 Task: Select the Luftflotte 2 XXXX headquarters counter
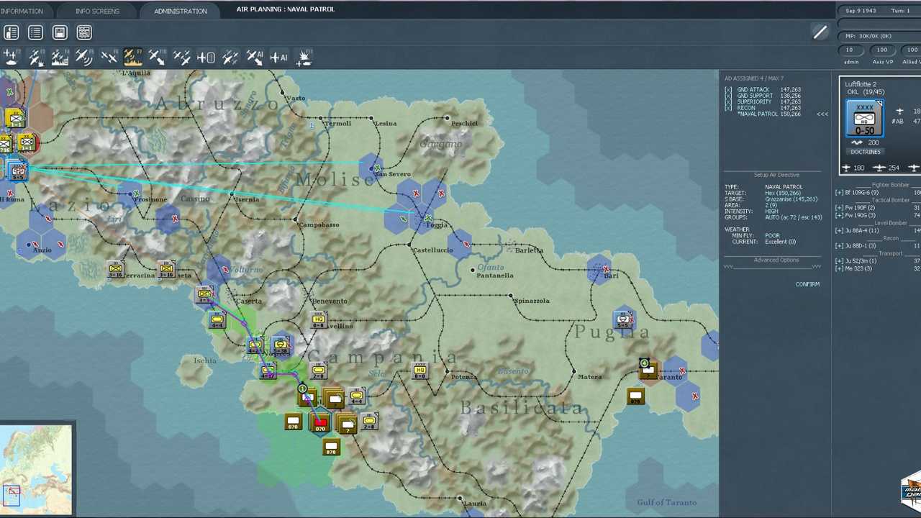coord(864,118)
